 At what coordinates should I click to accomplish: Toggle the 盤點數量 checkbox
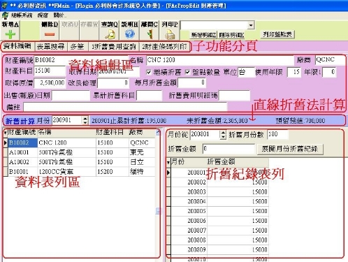coord(187,72)
